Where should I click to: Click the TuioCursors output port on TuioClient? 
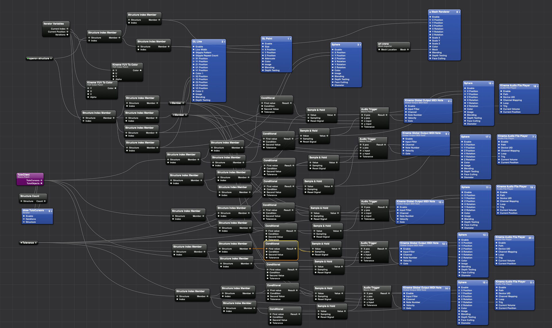click(41, 180)
